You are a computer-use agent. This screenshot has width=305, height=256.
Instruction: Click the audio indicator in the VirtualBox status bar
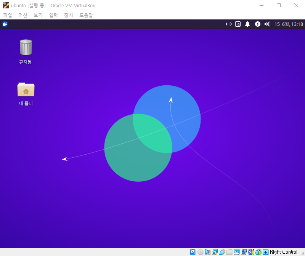point(207,252)
